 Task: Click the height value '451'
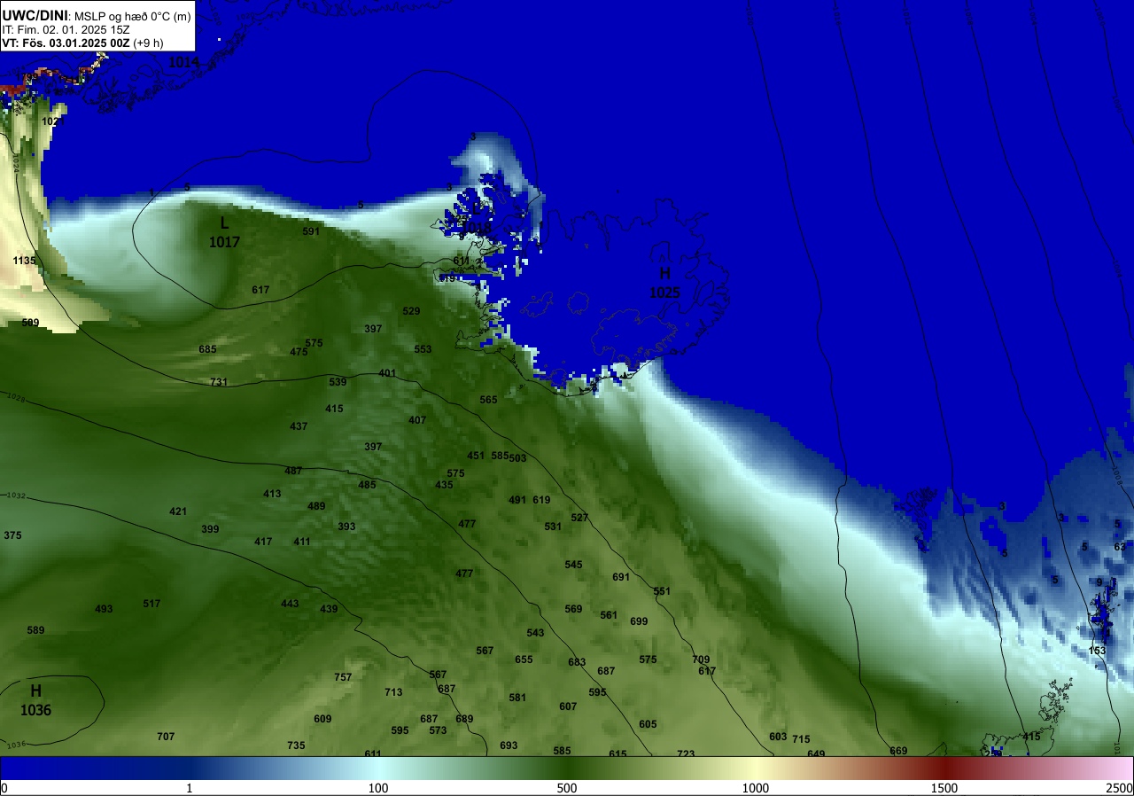coord(476,456)
